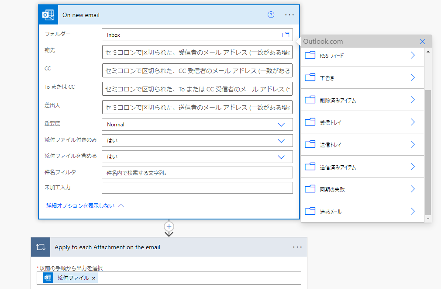This screenshot has height=289, width=441.
Task: Expand subfolders of 送信済みアイテム
Action: tap(412, 167)
